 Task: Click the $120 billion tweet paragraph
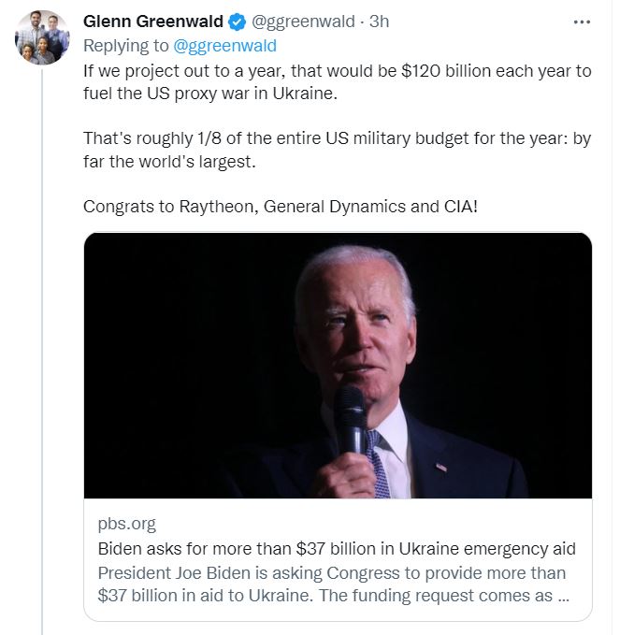point(337,81)
